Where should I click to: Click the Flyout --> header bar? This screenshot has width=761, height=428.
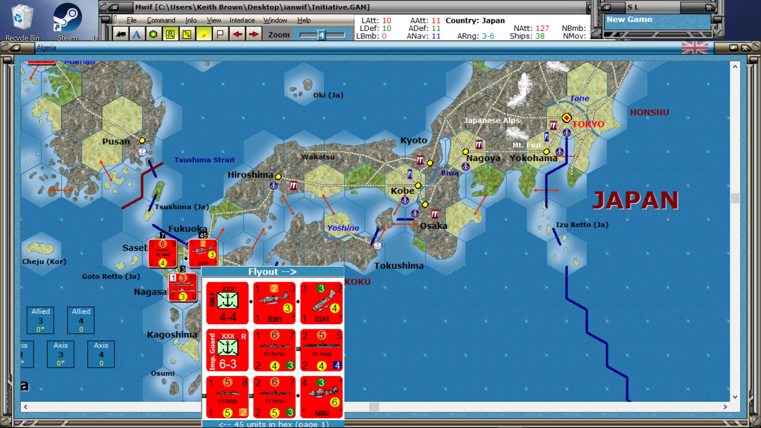(x=273, y=272)
